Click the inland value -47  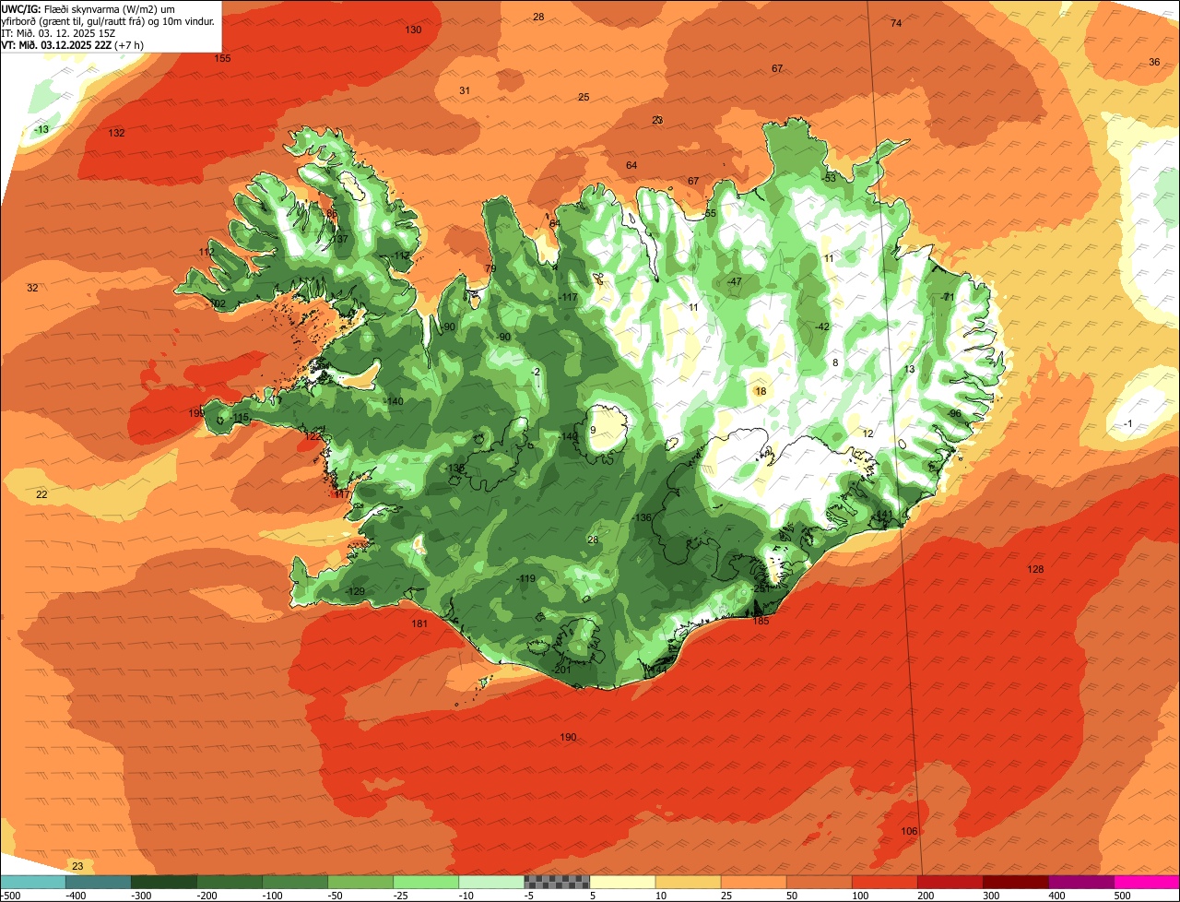coord(734,281)
